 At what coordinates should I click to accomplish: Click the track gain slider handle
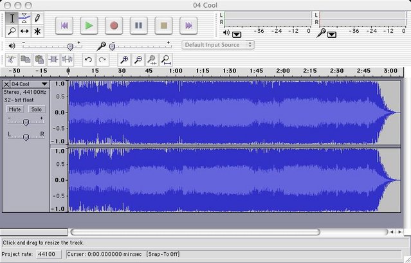(26, 122)
